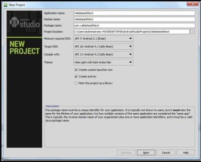Click the 'Compile with:' label
The height and width of the screenshot is (162, 201).
pyautogui.click(x=52, y=54)
